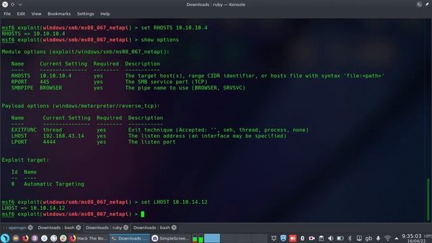The width and height of the screenshot is (432, 243).
Task: Open the window menu diamond icon in the title bar
Action: point(13,5)
